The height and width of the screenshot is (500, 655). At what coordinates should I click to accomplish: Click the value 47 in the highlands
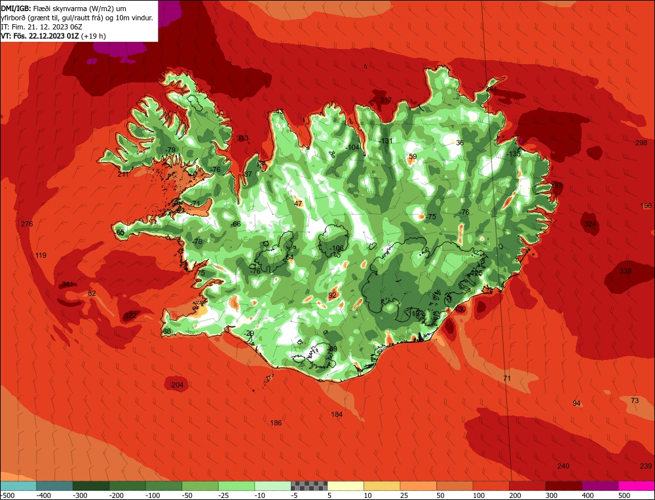coord(298,204)
